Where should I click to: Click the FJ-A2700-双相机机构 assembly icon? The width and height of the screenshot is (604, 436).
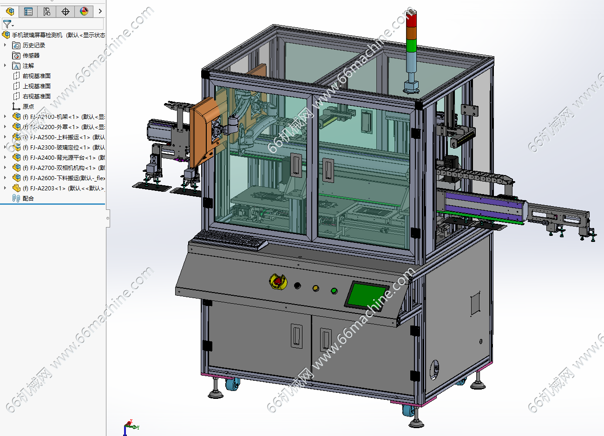pyautogui.click(x=16, y=168)
